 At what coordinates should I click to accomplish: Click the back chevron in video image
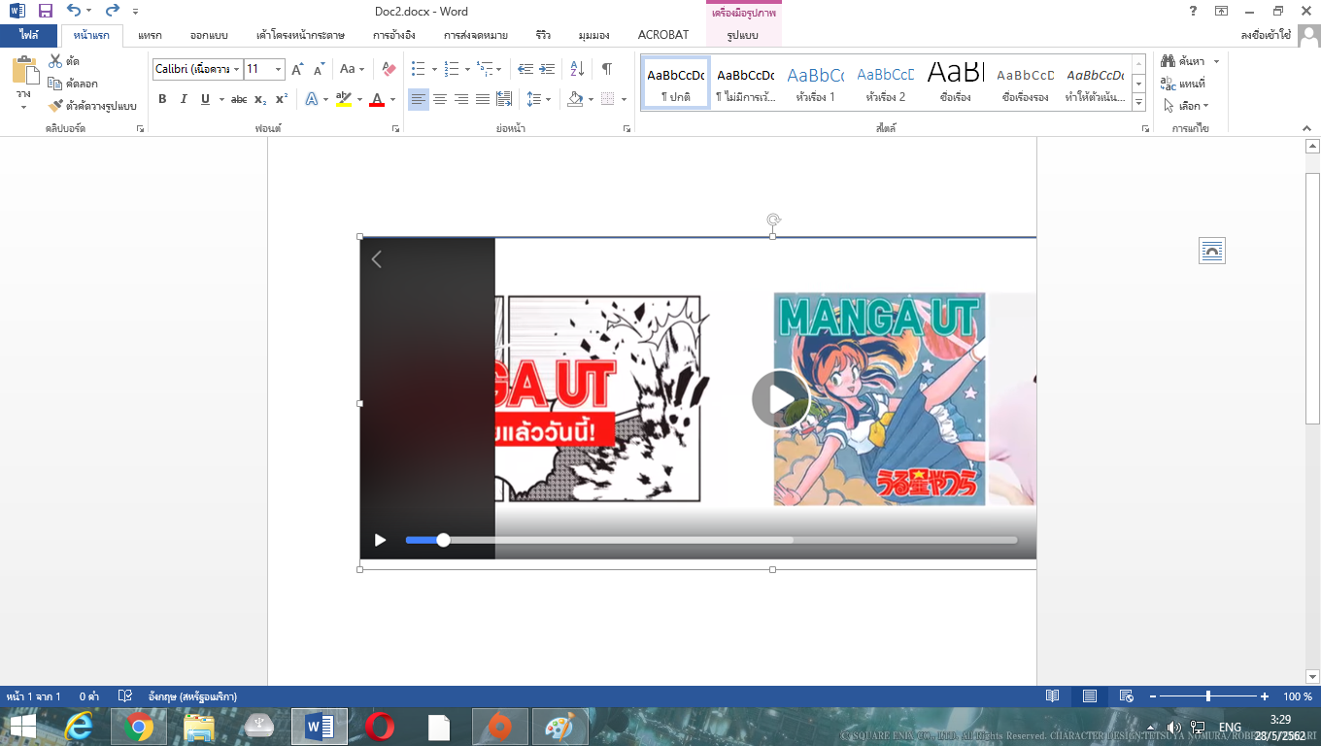(x=377, y=259)
